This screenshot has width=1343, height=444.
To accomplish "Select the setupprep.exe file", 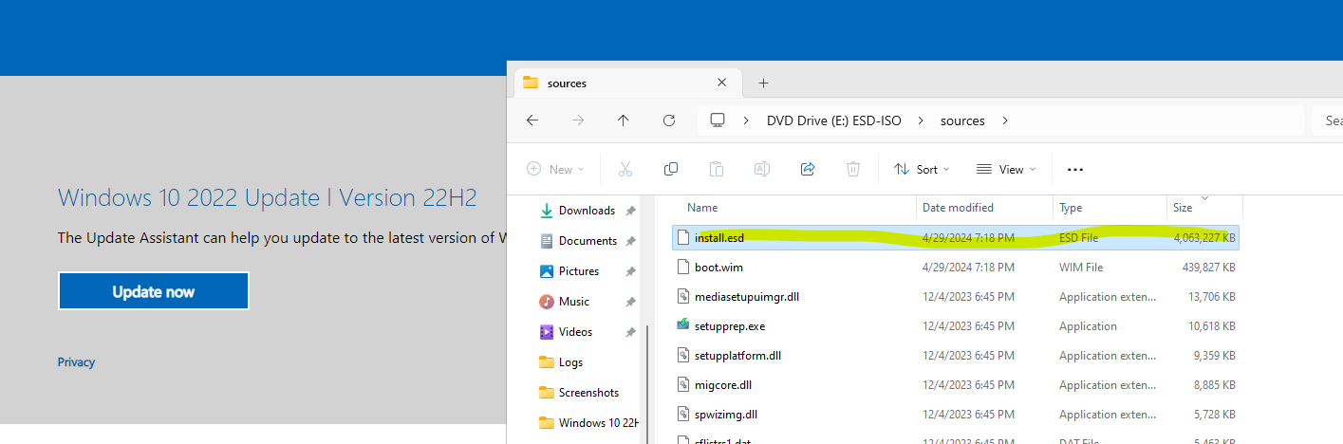I will (955, 326).
